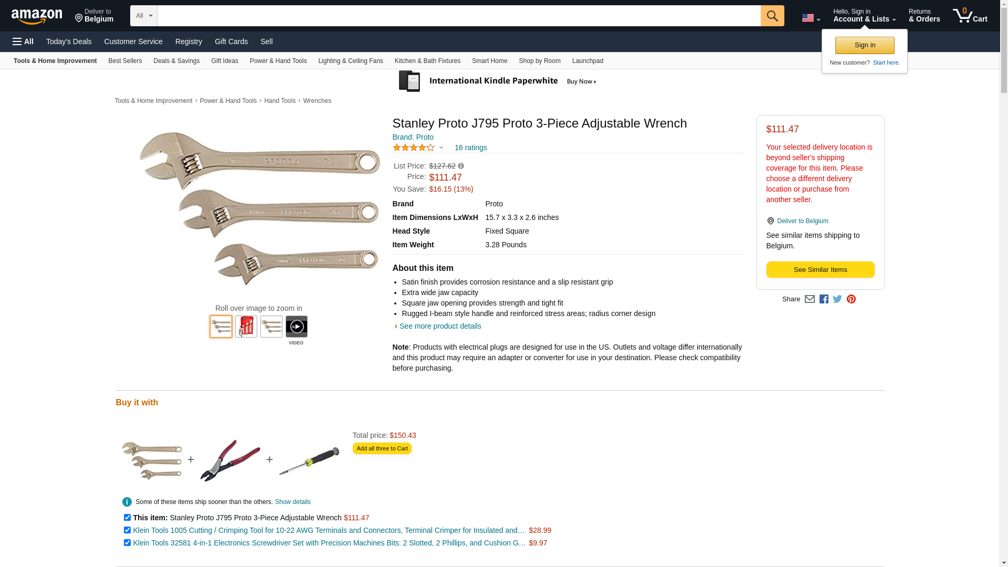Click inside the Amazon search field
Image resolution: width=1008 pixels, height=567 pixels.
[459, 16]
